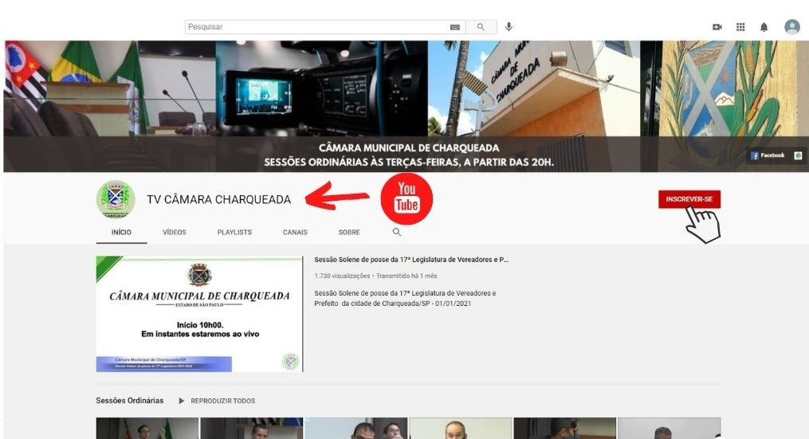Image resolution: width=809 pixels, height=439 pixels.
Task: Open the YouTube apps grid
Action: click(x=740, y=27)
